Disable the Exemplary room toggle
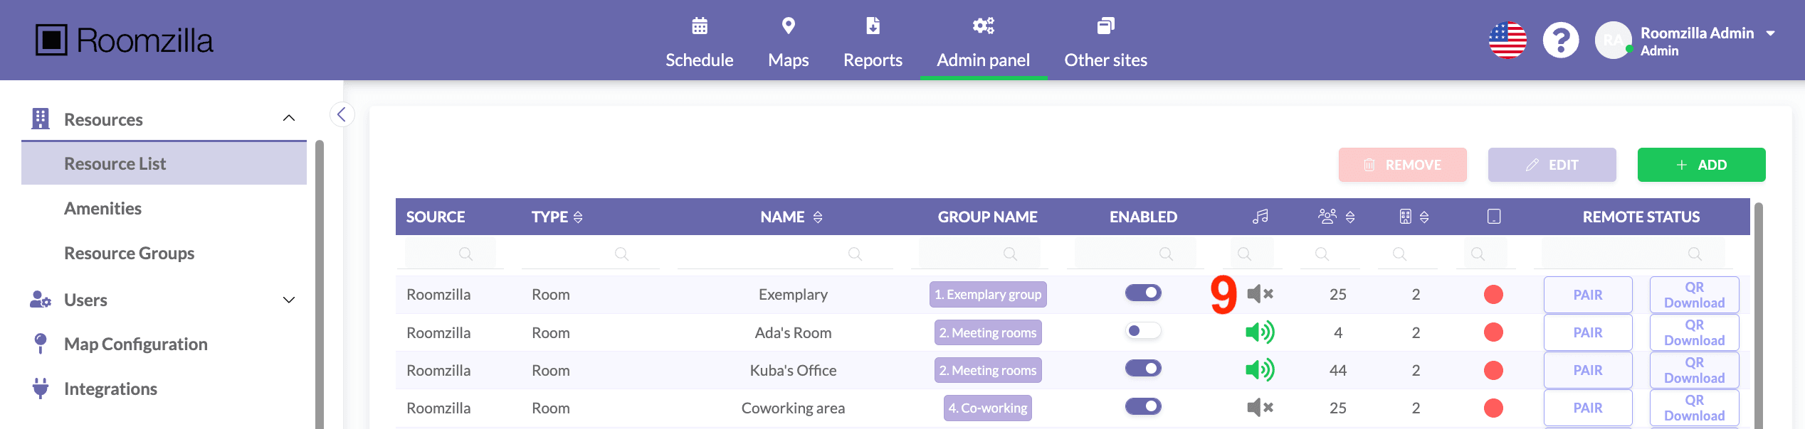 (1143, 293)
